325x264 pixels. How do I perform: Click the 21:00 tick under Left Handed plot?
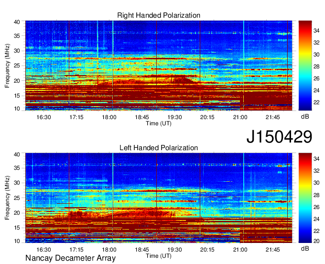(x=240, y=250)
